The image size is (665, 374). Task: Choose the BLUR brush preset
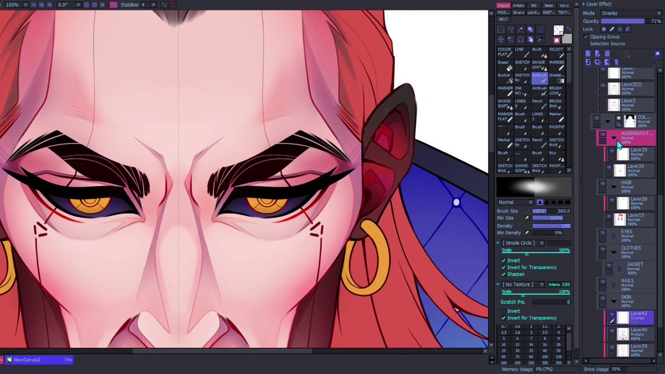(539, 52)
